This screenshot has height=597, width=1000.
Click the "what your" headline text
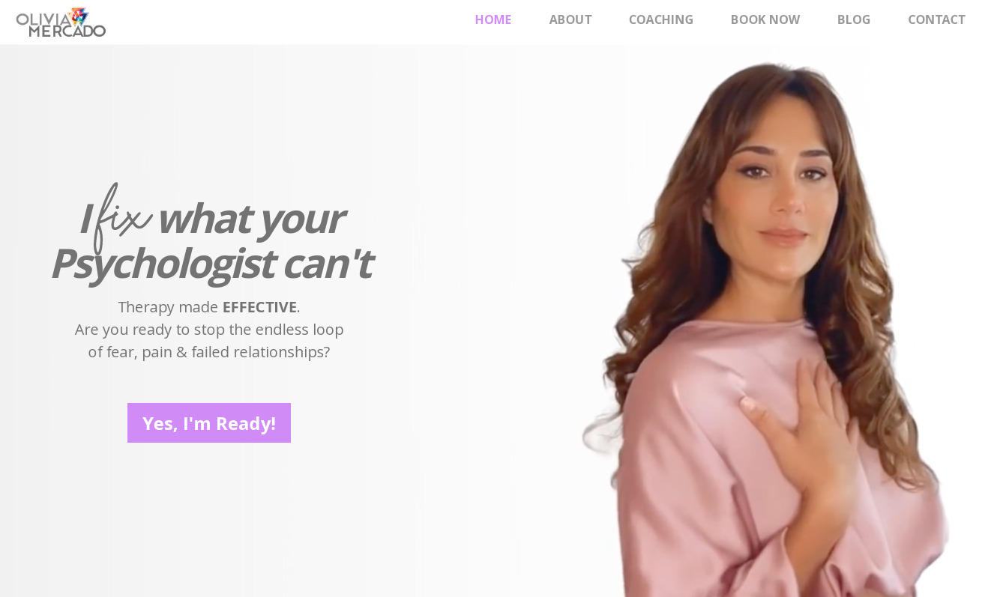[x=250, y=218]
